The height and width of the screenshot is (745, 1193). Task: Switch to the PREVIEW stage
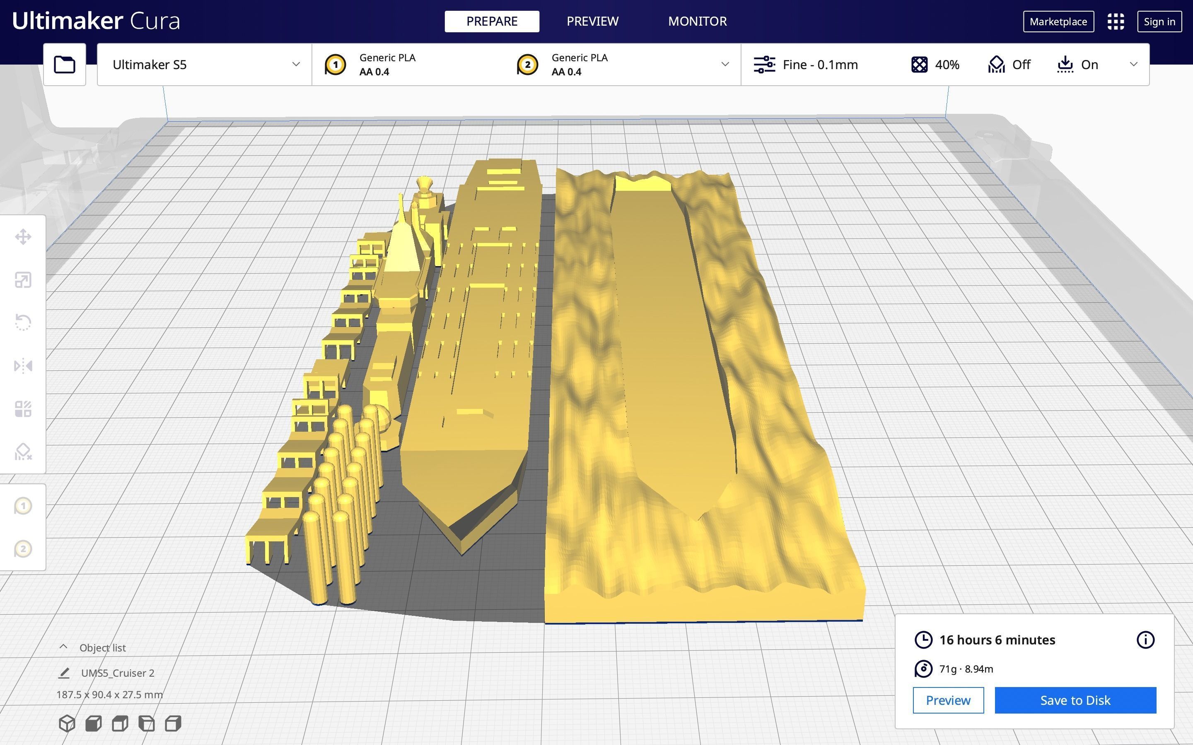(592, 22)
